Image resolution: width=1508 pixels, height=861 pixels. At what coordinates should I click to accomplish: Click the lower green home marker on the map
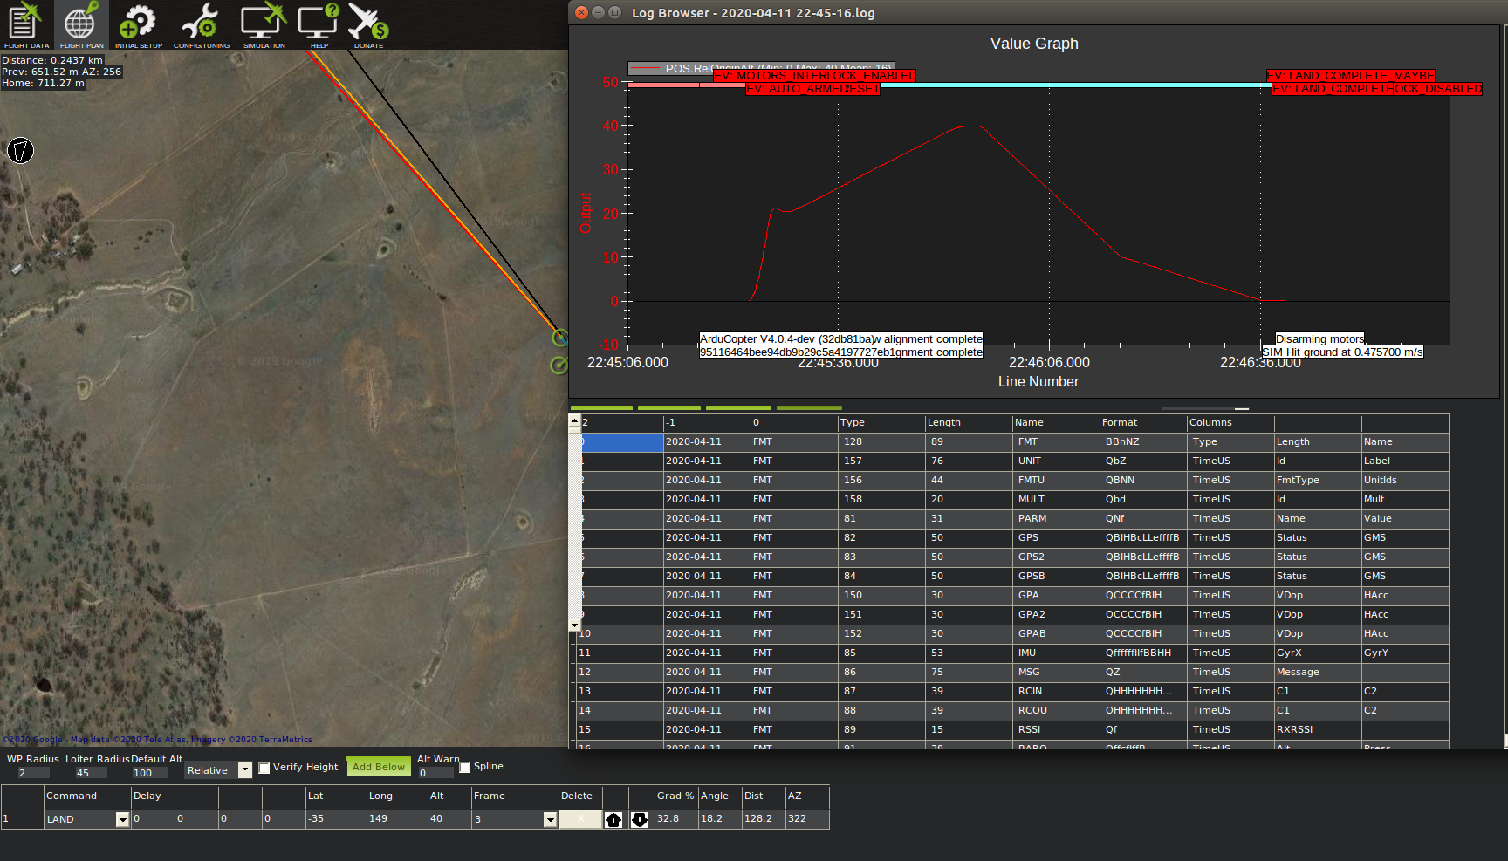click(559, 365)
